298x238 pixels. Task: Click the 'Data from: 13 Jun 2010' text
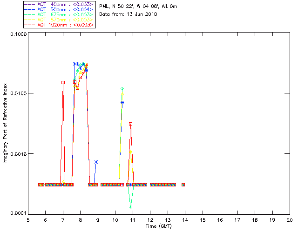(x=128, y=14)
